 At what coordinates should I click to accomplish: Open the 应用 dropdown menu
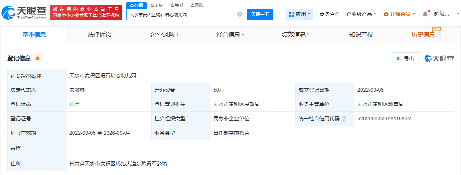coord(299,14)
